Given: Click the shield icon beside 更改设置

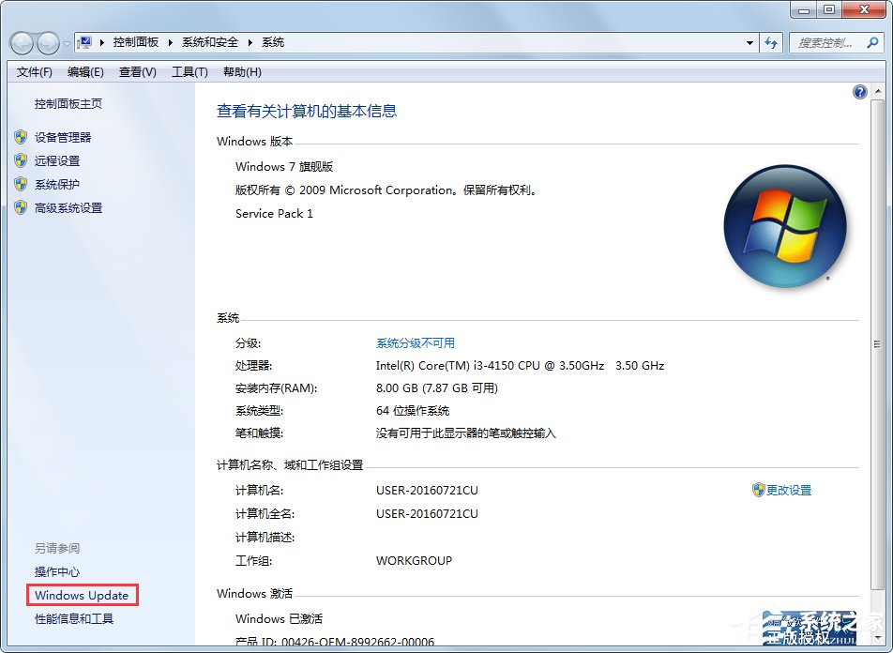Looking at the screenshot, I should coord(758,489).
